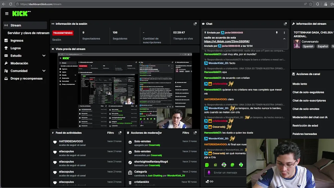Select Stream in the sidebar
The height and width of the screenshot is (188, 334).
(x=25, y=25)
